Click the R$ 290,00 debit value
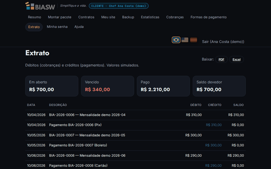This screenshot has width=271, height=169. click(x=193, y=156)
